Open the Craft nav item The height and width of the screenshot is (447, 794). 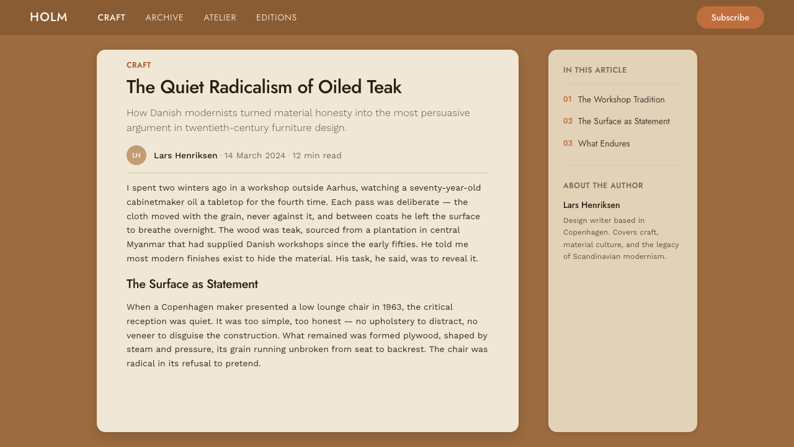pos(112,17)
